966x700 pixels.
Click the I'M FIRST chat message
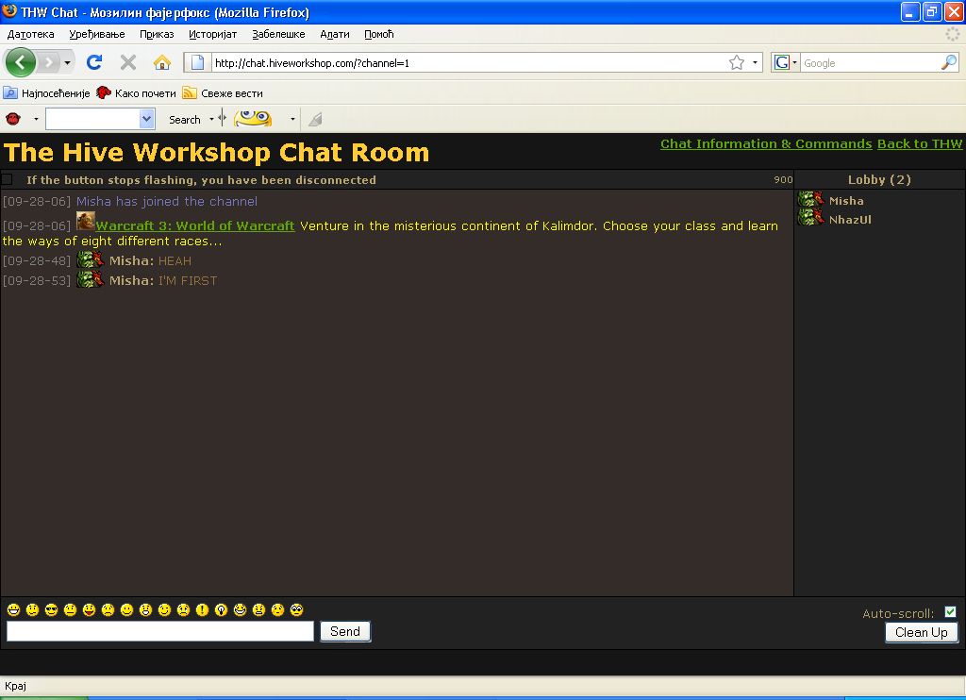pyautogui.click(x=188, y=280)
